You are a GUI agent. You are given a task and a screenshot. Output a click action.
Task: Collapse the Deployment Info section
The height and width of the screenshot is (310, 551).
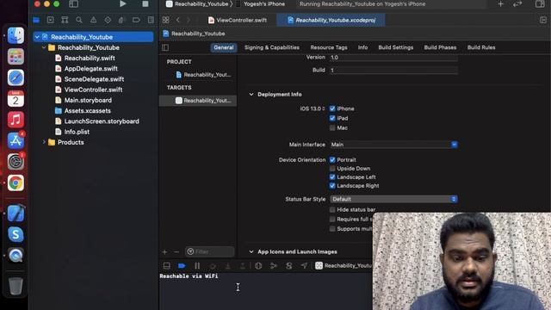[251, 94]
